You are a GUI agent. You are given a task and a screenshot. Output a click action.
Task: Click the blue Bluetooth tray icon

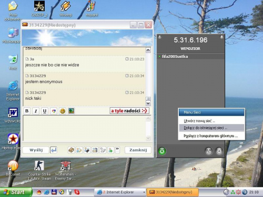pyautogui.click(x=245, y=192)
